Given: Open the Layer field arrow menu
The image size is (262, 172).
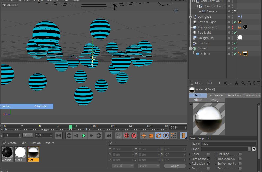Looking at the screenshot, I should click(250, 149).
